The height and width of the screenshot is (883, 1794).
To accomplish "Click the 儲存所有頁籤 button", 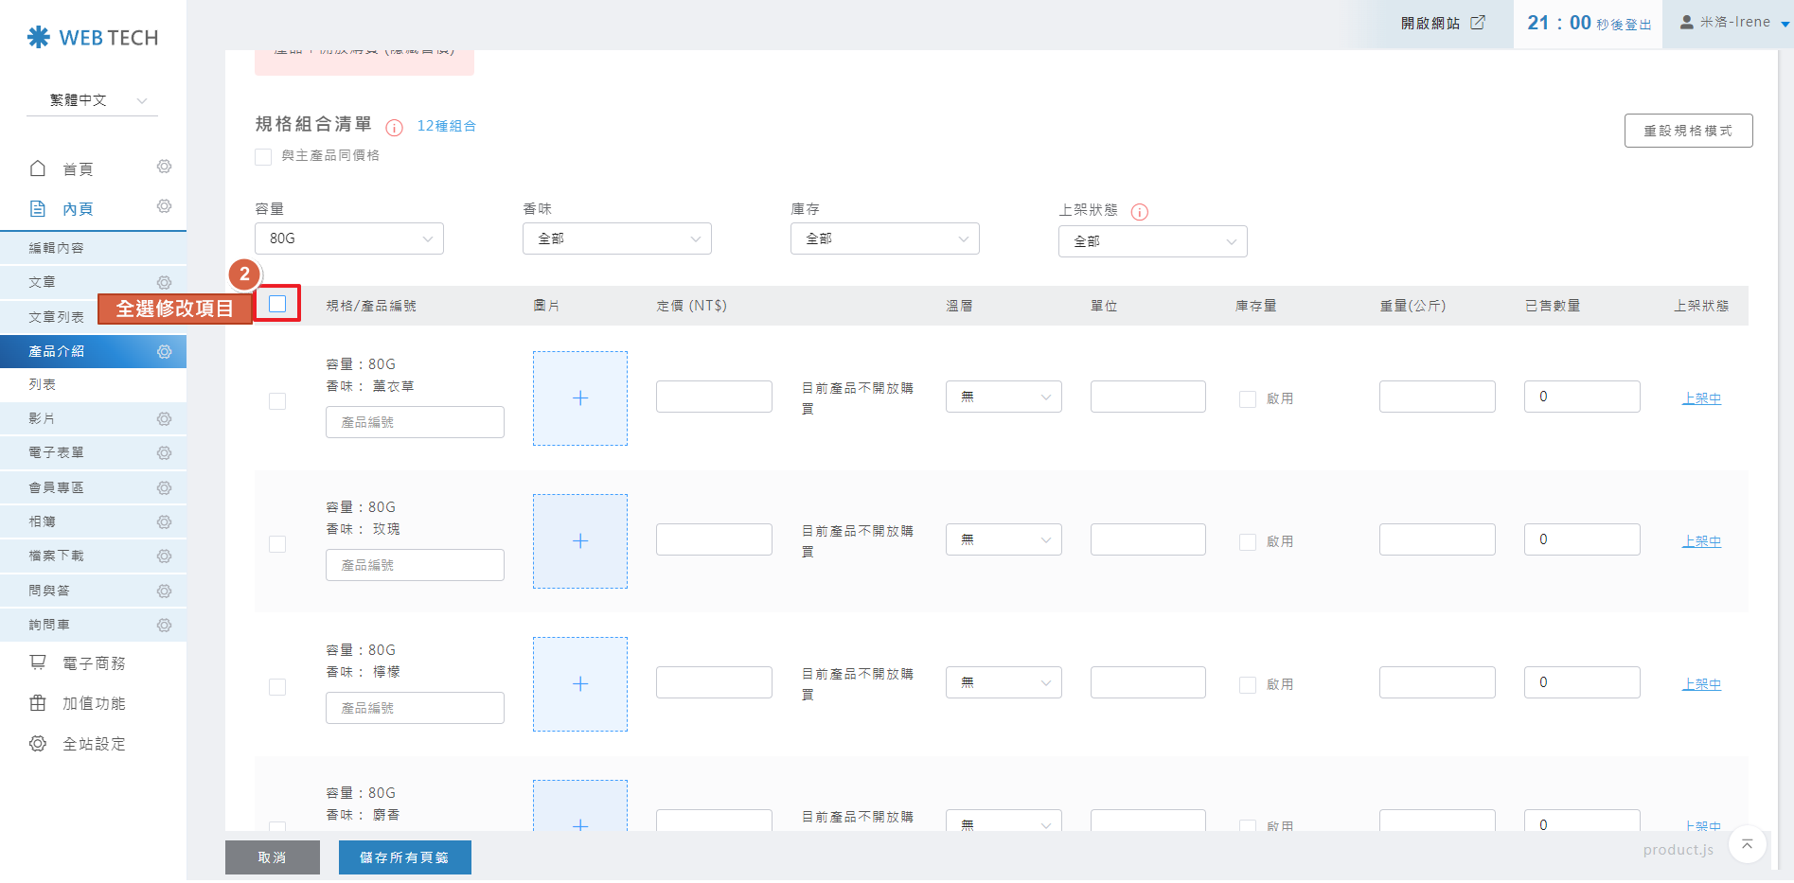I will pos(404,857).
